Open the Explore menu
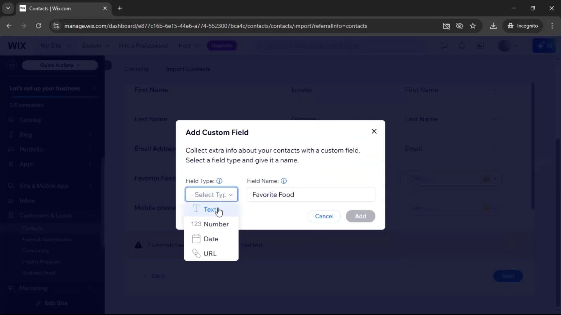 96,46
